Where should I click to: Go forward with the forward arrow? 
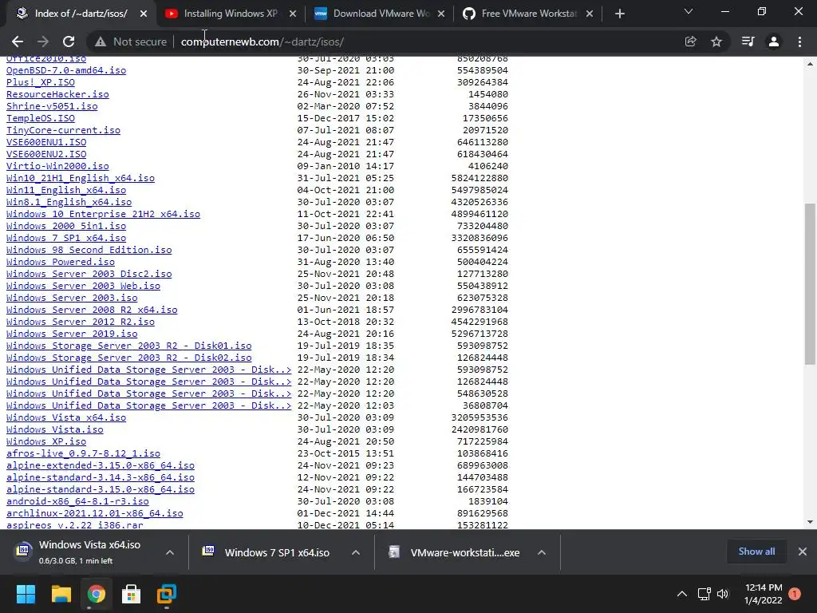(43, 42)
